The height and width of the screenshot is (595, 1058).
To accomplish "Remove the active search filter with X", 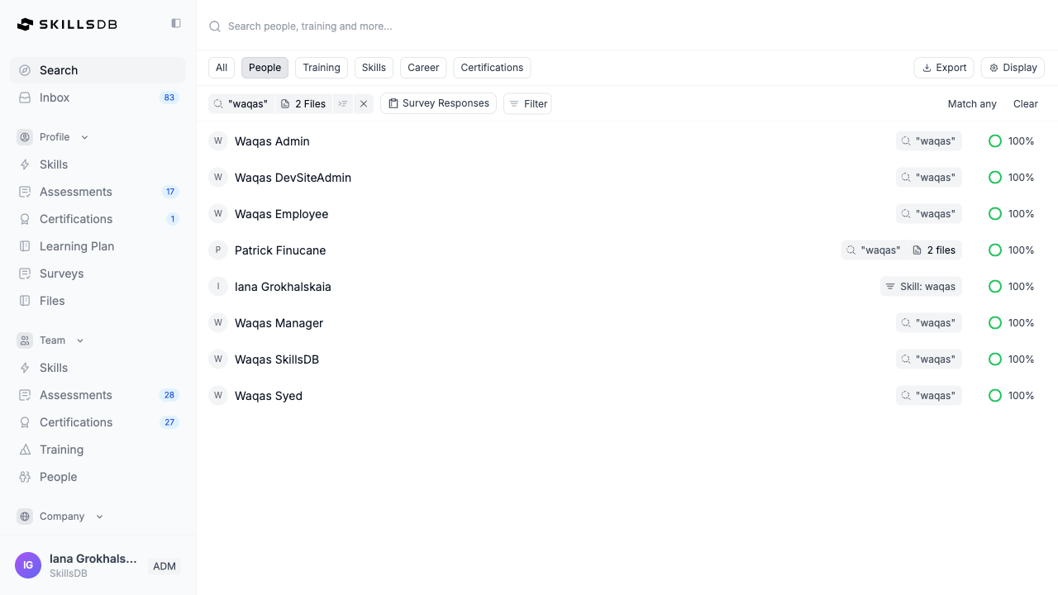I will pos(364,104).
